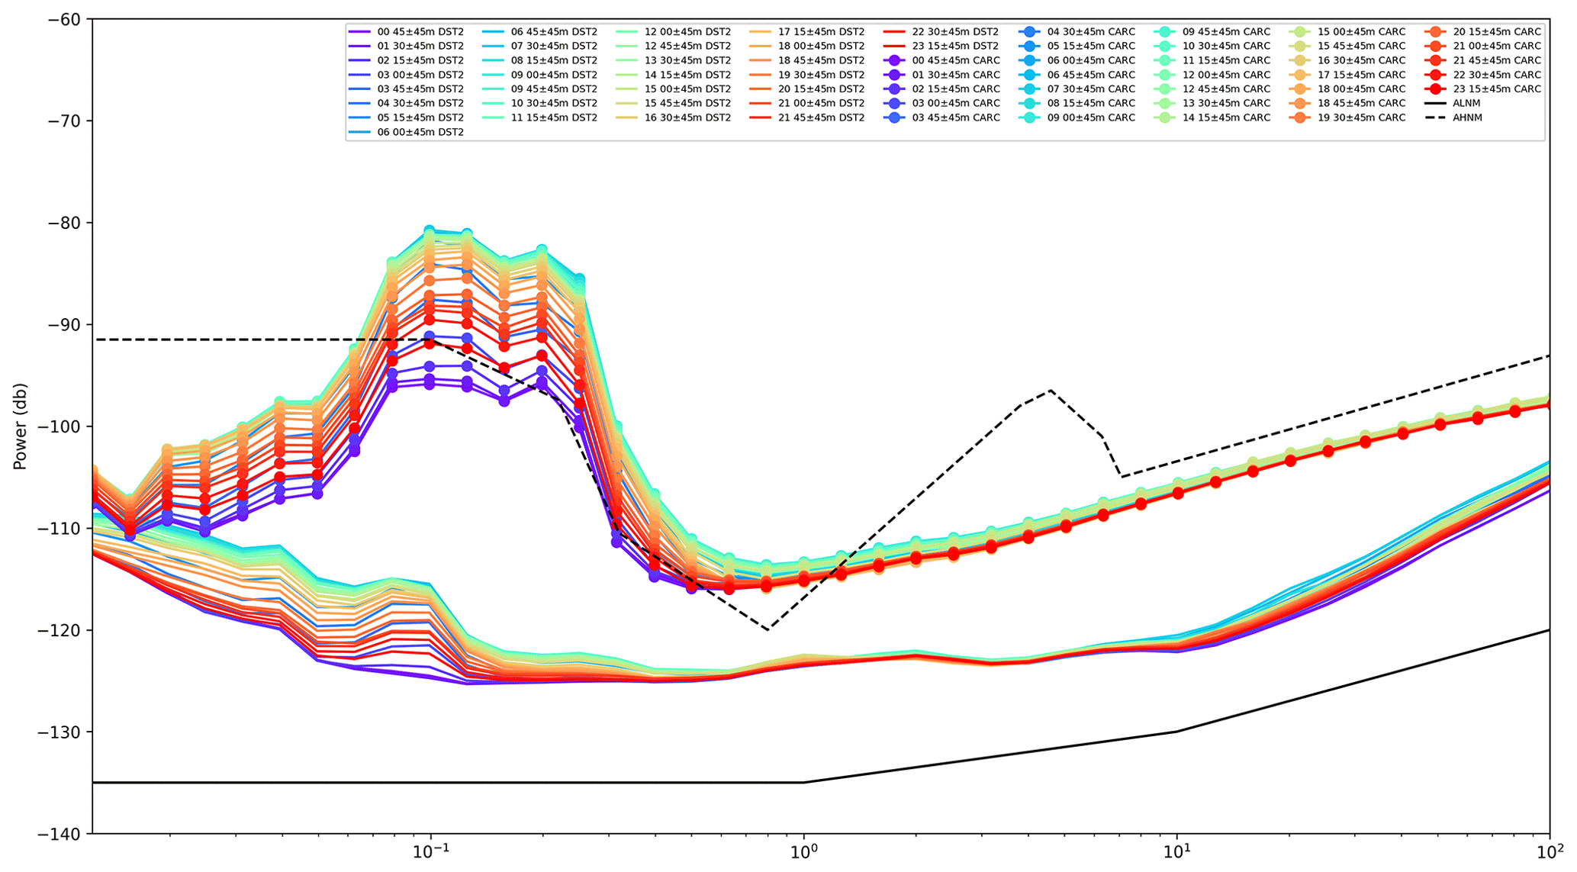
Task: Select legend entry 00 45±45m DST2
Action: tap(420, 32)
